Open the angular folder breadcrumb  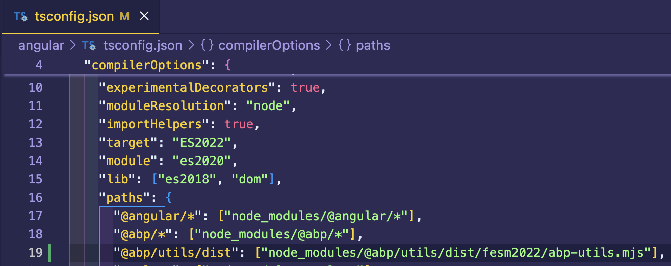click(41, 46)
